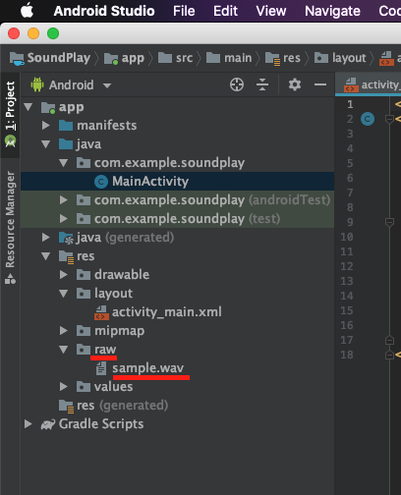Click src breadcrumb in navigation bar

[176, 58]
